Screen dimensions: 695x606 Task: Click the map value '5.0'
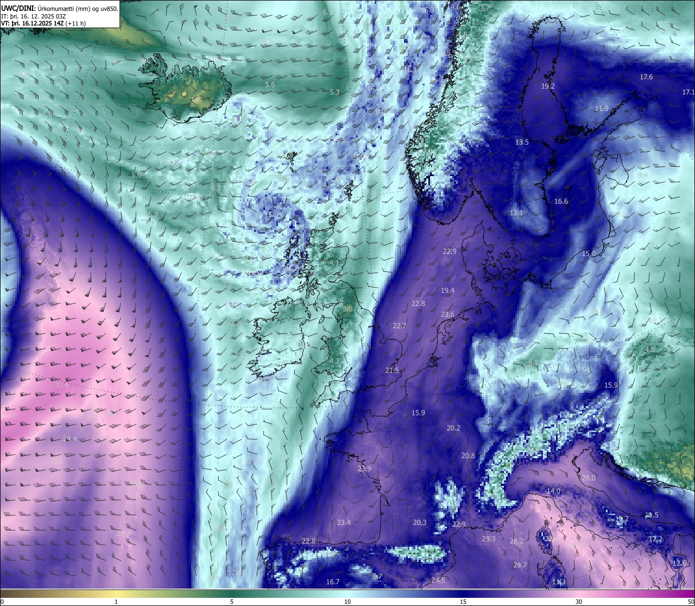pyautogui.click(x=136, y=175)
